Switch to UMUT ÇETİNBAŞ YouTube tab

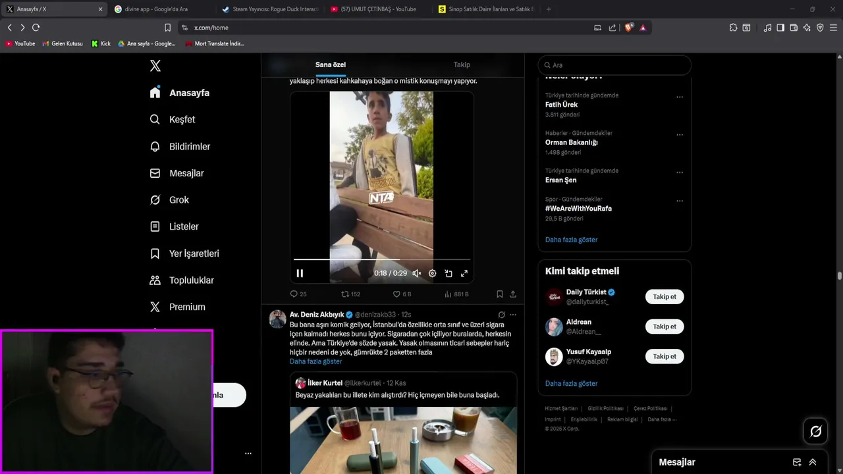[379, 9]
